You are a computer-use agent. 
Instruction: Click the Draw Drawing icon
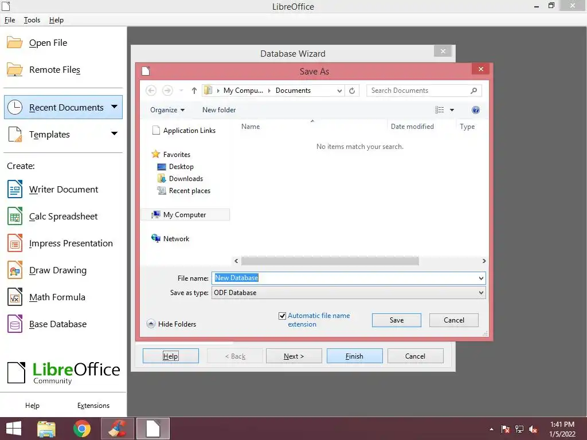(15, 270)
